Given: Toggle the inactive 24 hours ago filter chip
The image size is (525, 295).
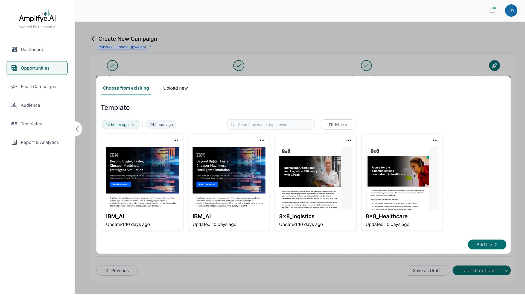Looking at the screenshot, I should click(161, 125).
